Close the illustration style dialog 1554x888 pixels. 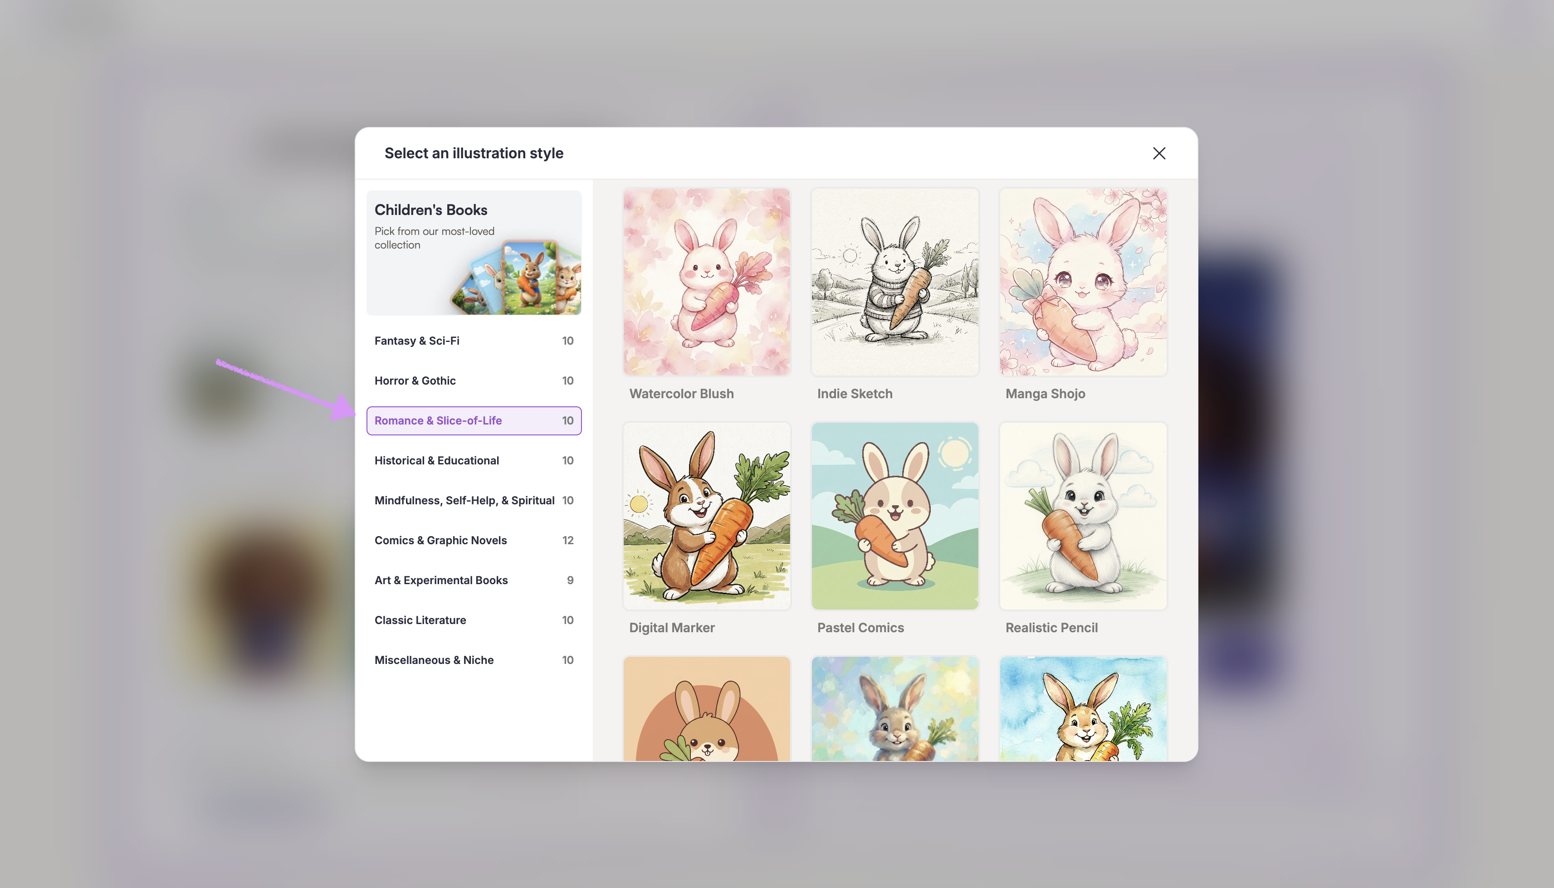1159,153
